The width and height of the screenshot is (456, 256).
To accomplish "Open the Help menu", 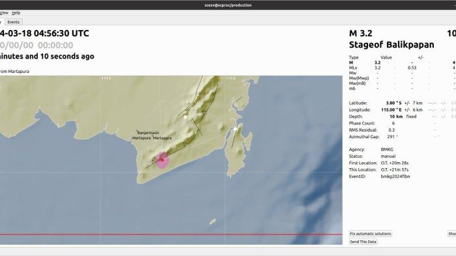I will click(x=16, y=13).
